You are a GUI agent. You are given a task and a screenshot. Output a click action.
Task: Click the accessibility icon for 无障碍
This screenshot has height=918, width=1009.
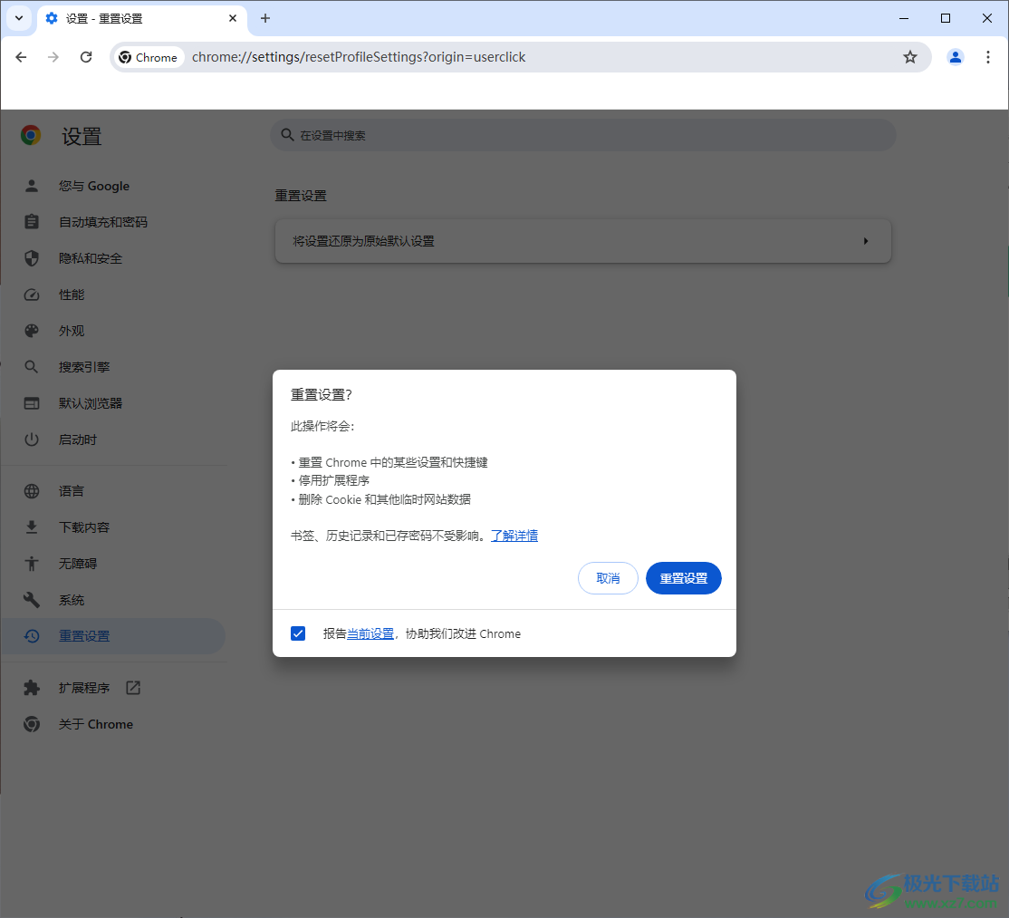[x=32, y=564]
